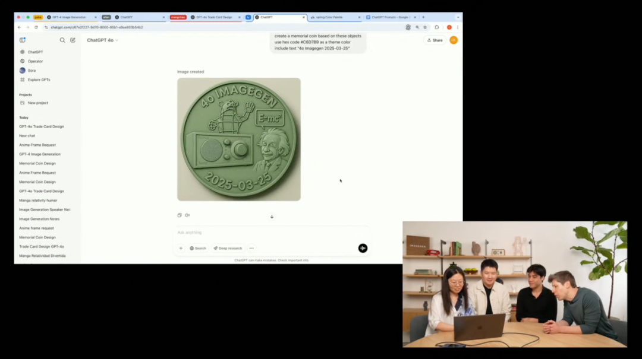Open more tools with the ellipsis button

pos(251,248)
